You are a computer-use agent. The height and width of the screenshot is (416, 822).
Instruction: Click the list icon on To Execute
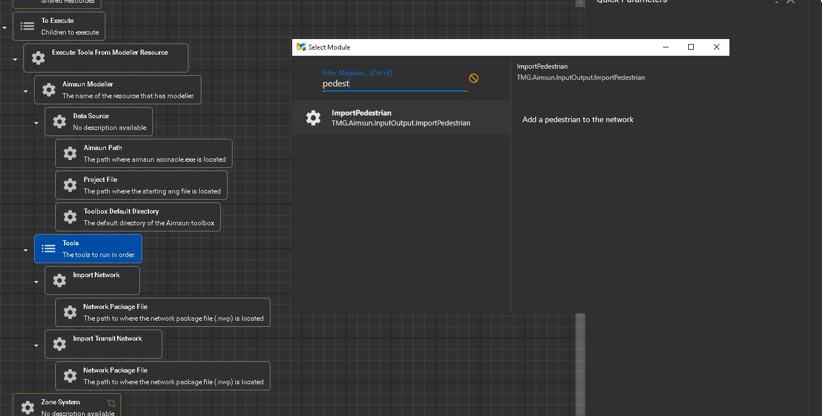pos(27,26)
